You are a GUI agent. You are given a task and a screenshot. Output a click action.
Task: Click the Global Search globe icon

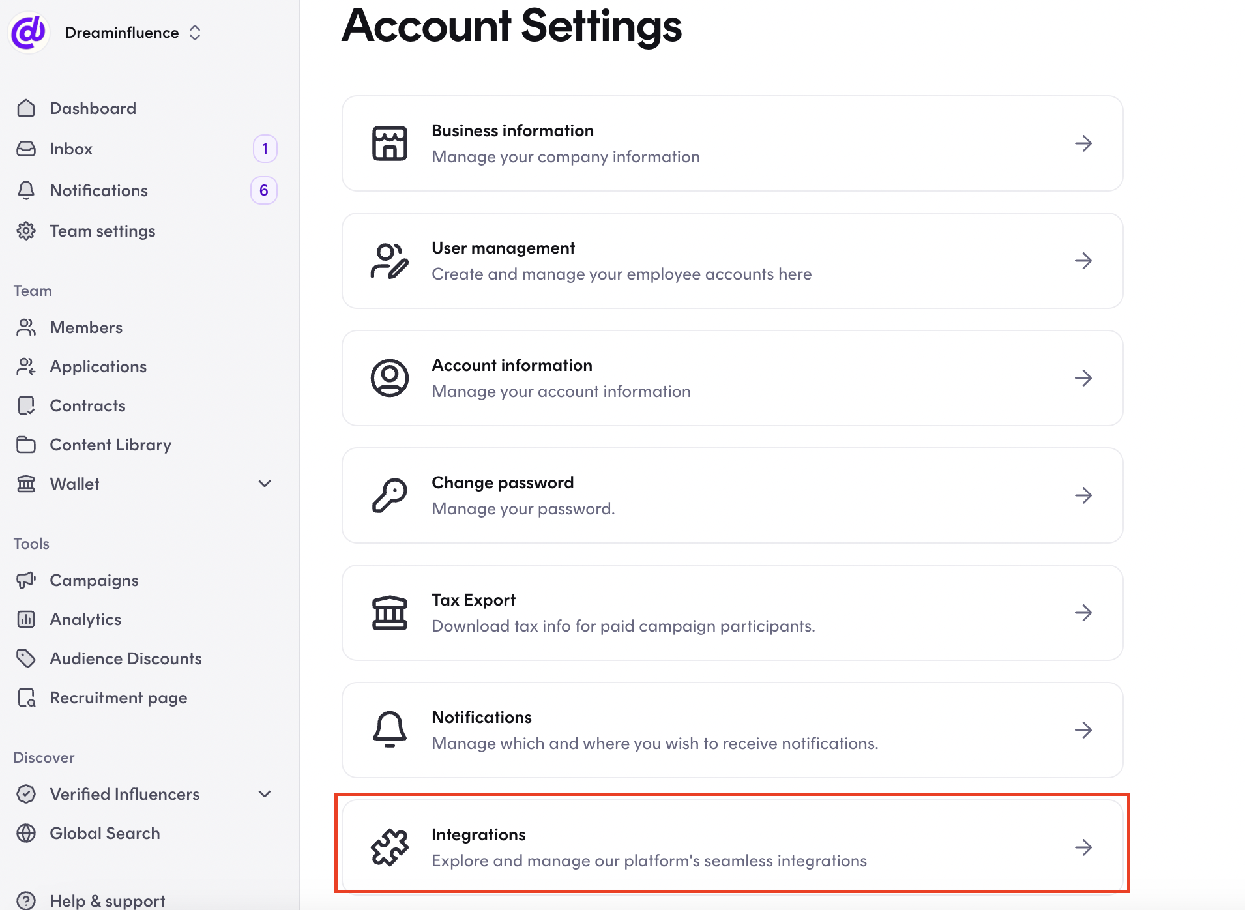(x=26, y=833)
